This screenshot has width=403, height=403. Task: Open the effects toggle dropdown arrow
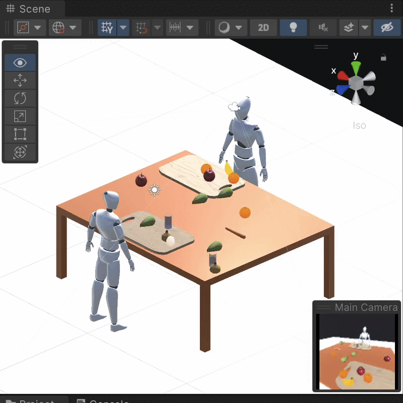click(365, 27)
